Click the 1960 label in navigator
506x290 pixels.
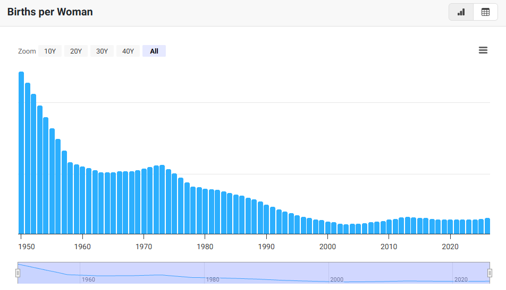(x=88, y=279)
